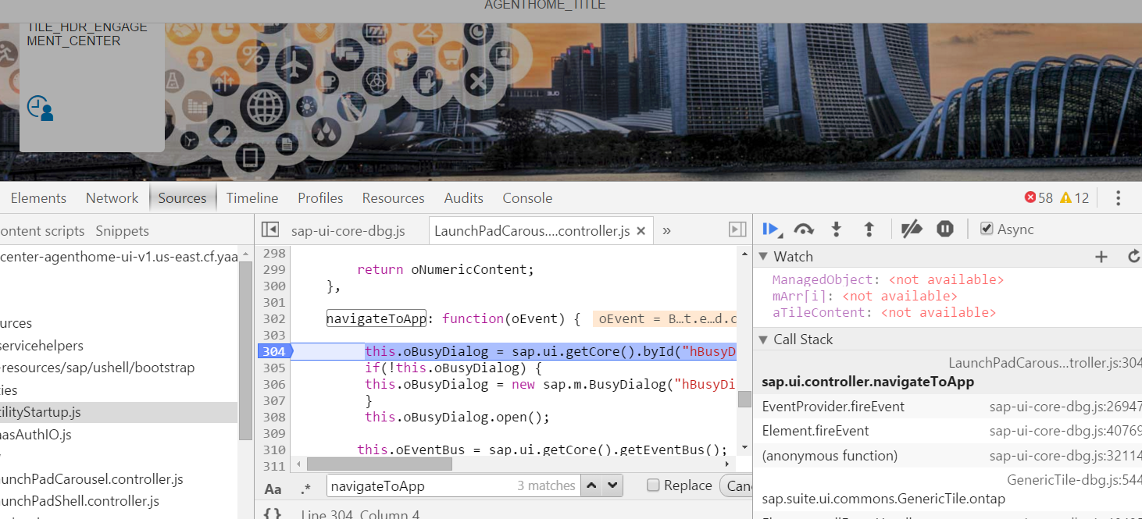Open DevTools customize kebab menu
1142x519 pixels.
point(1118,198)
